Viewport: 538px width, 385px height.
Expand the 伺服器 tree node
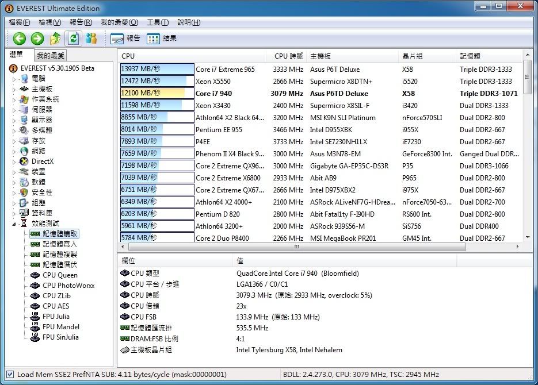click(x=14, y=110)
